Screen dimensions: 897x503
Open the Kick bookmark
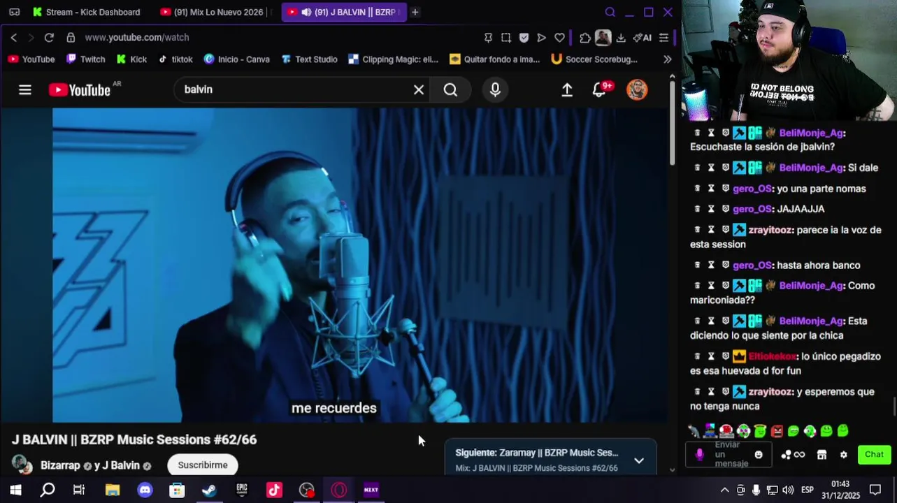coord(131,59)
